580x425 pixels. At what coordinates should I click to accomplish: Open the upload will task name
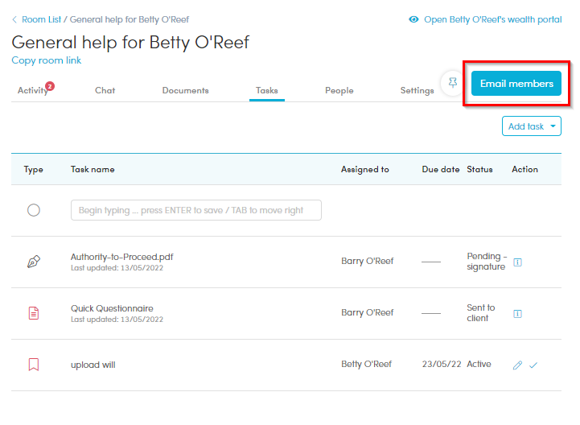pyautogui.click(x=93, y=365)
